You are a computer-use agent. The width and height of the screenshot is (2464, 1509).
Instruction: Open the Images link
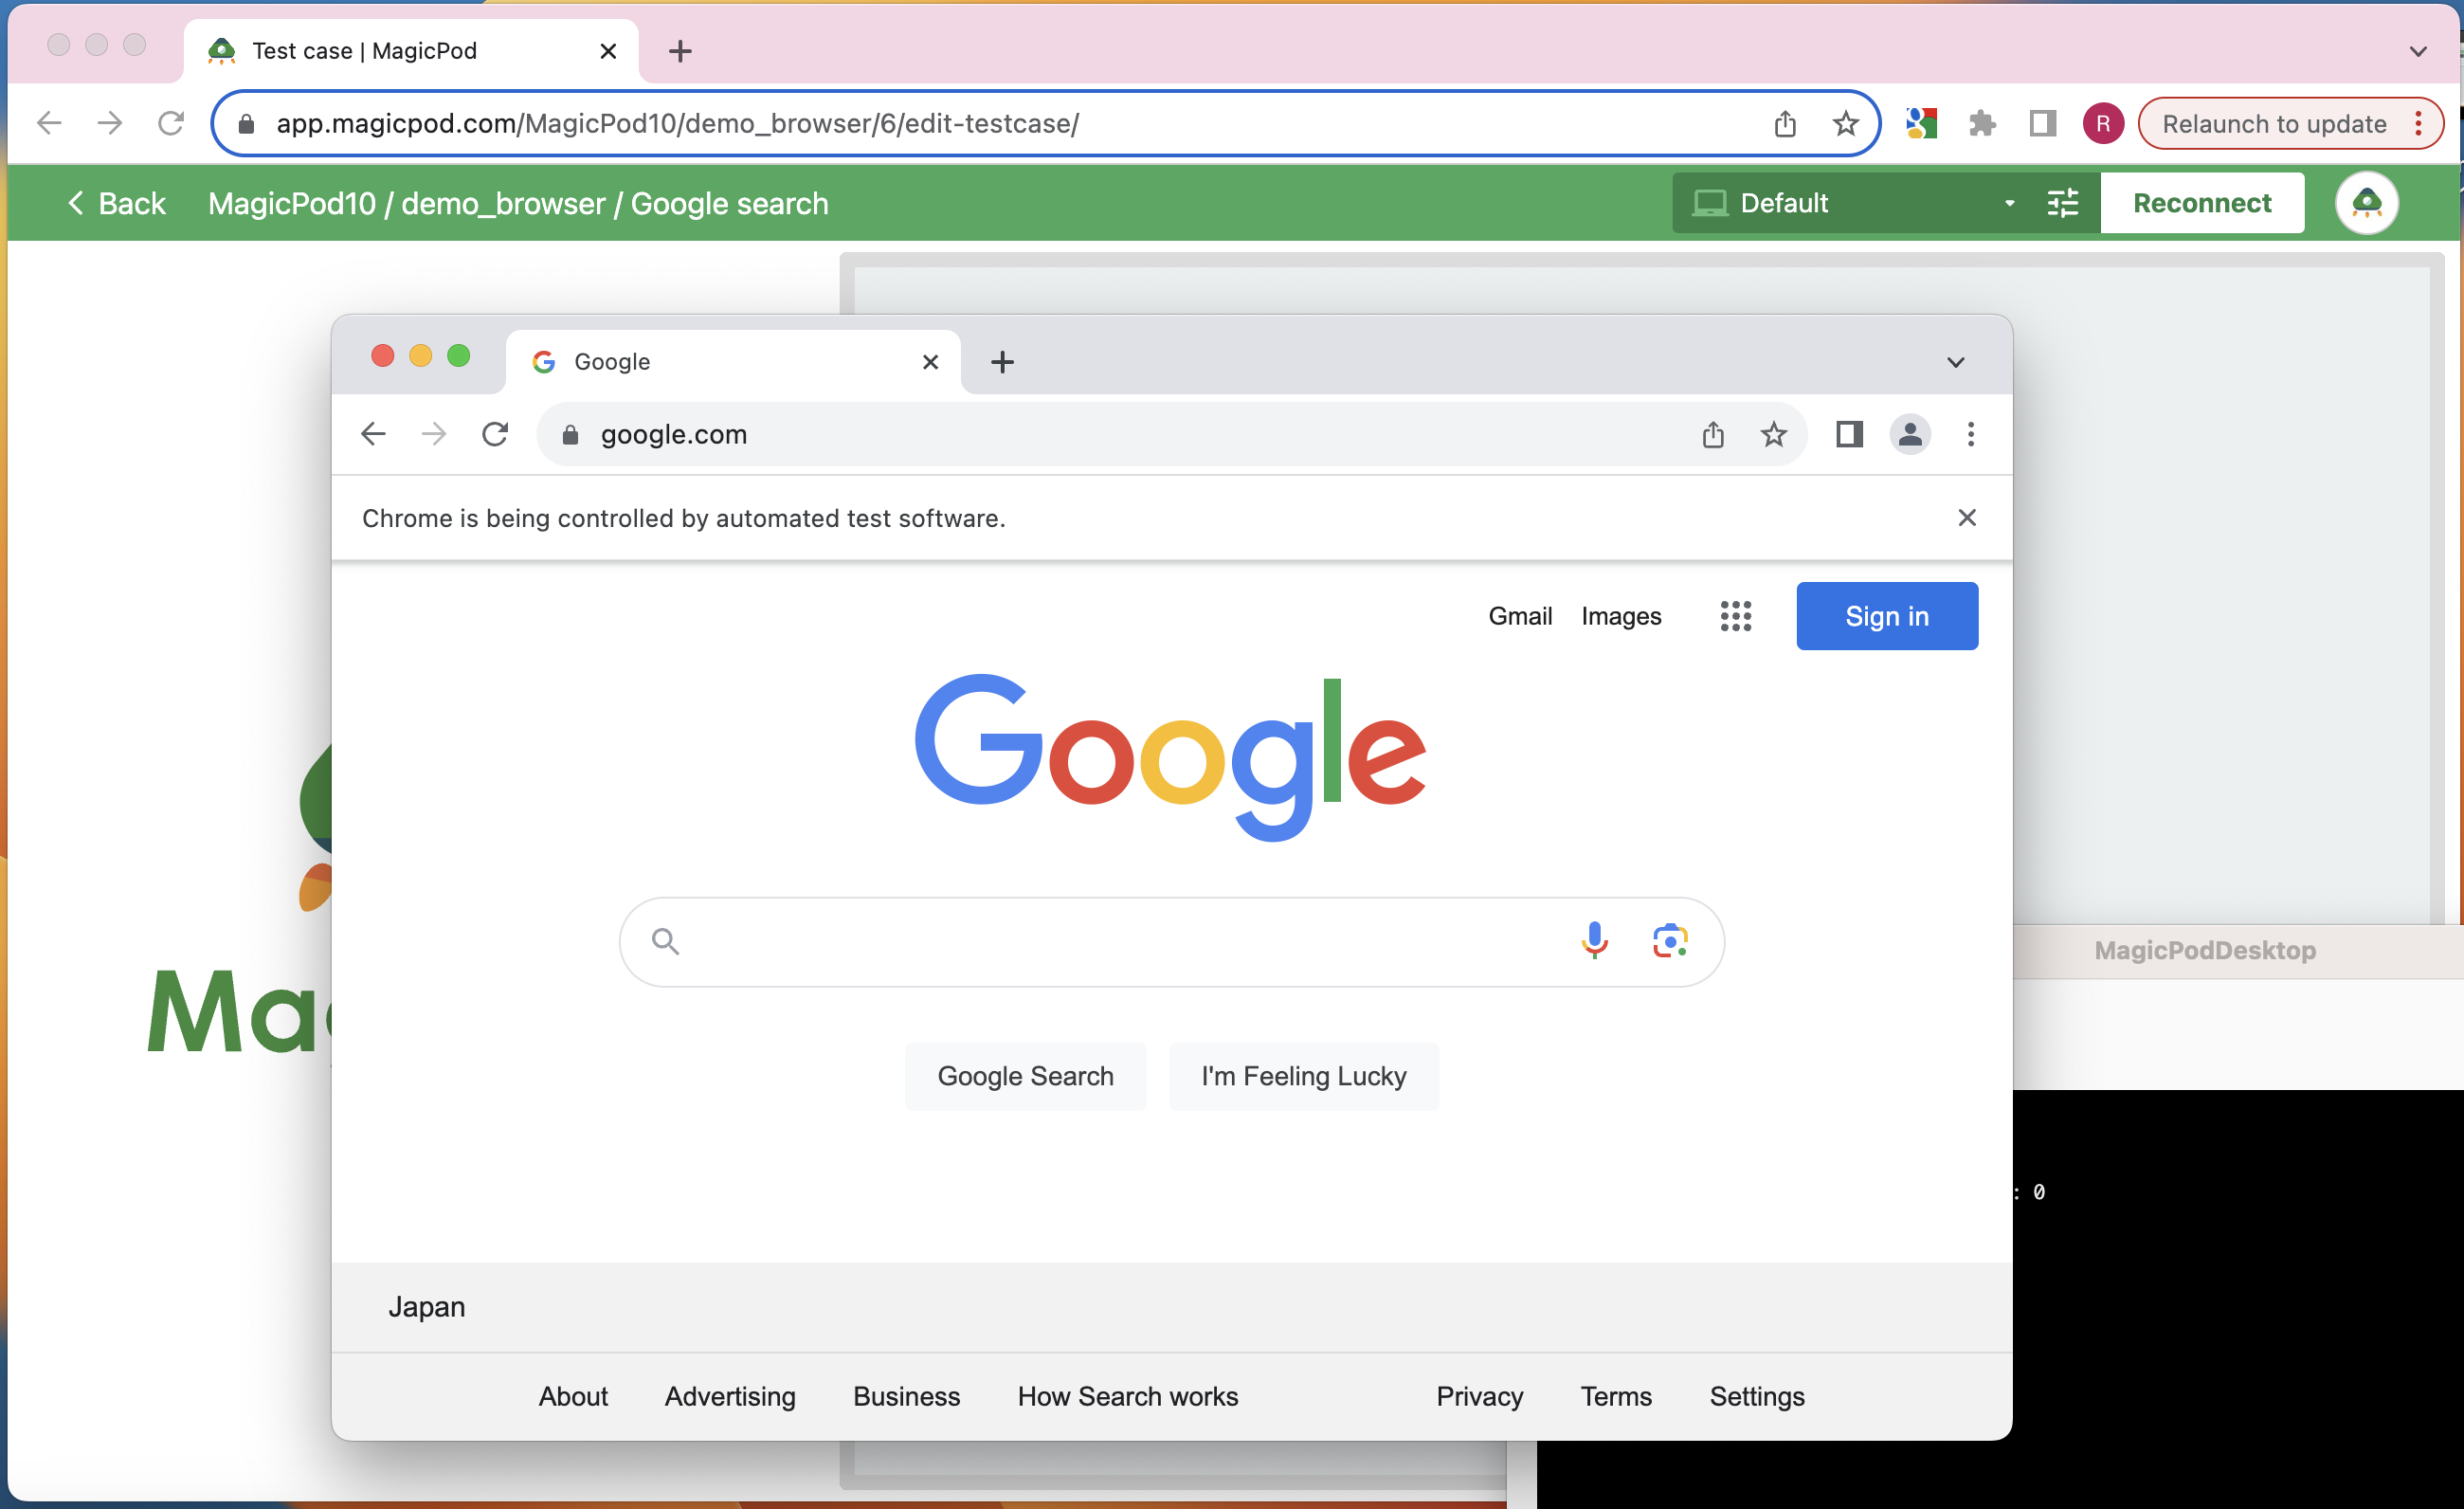click(x=1621, y=615)
